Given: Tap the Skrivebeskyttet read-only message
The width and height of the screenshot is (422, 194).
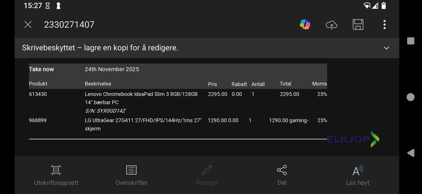Looking at the screenshot, I should coord(100,48).
